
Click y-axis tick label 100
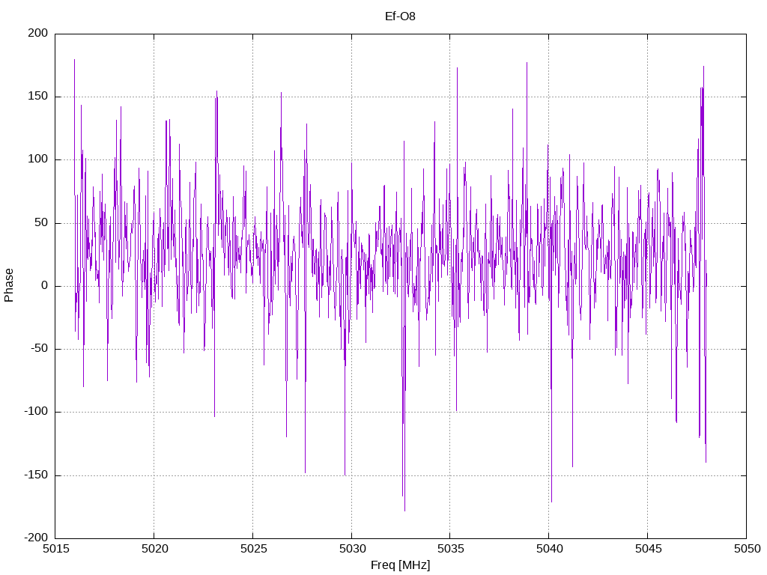coord(38,159)
